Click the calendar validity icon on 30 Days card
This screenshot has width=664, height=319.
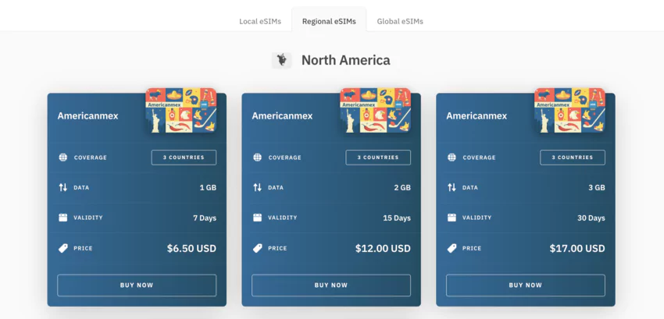tap(452, 218)
